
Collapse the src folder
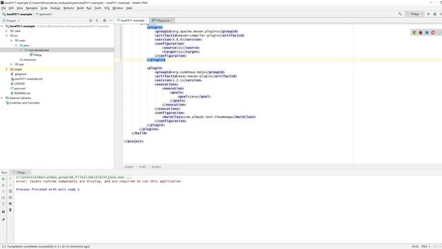pyautogui.click(x=7, y=36)
